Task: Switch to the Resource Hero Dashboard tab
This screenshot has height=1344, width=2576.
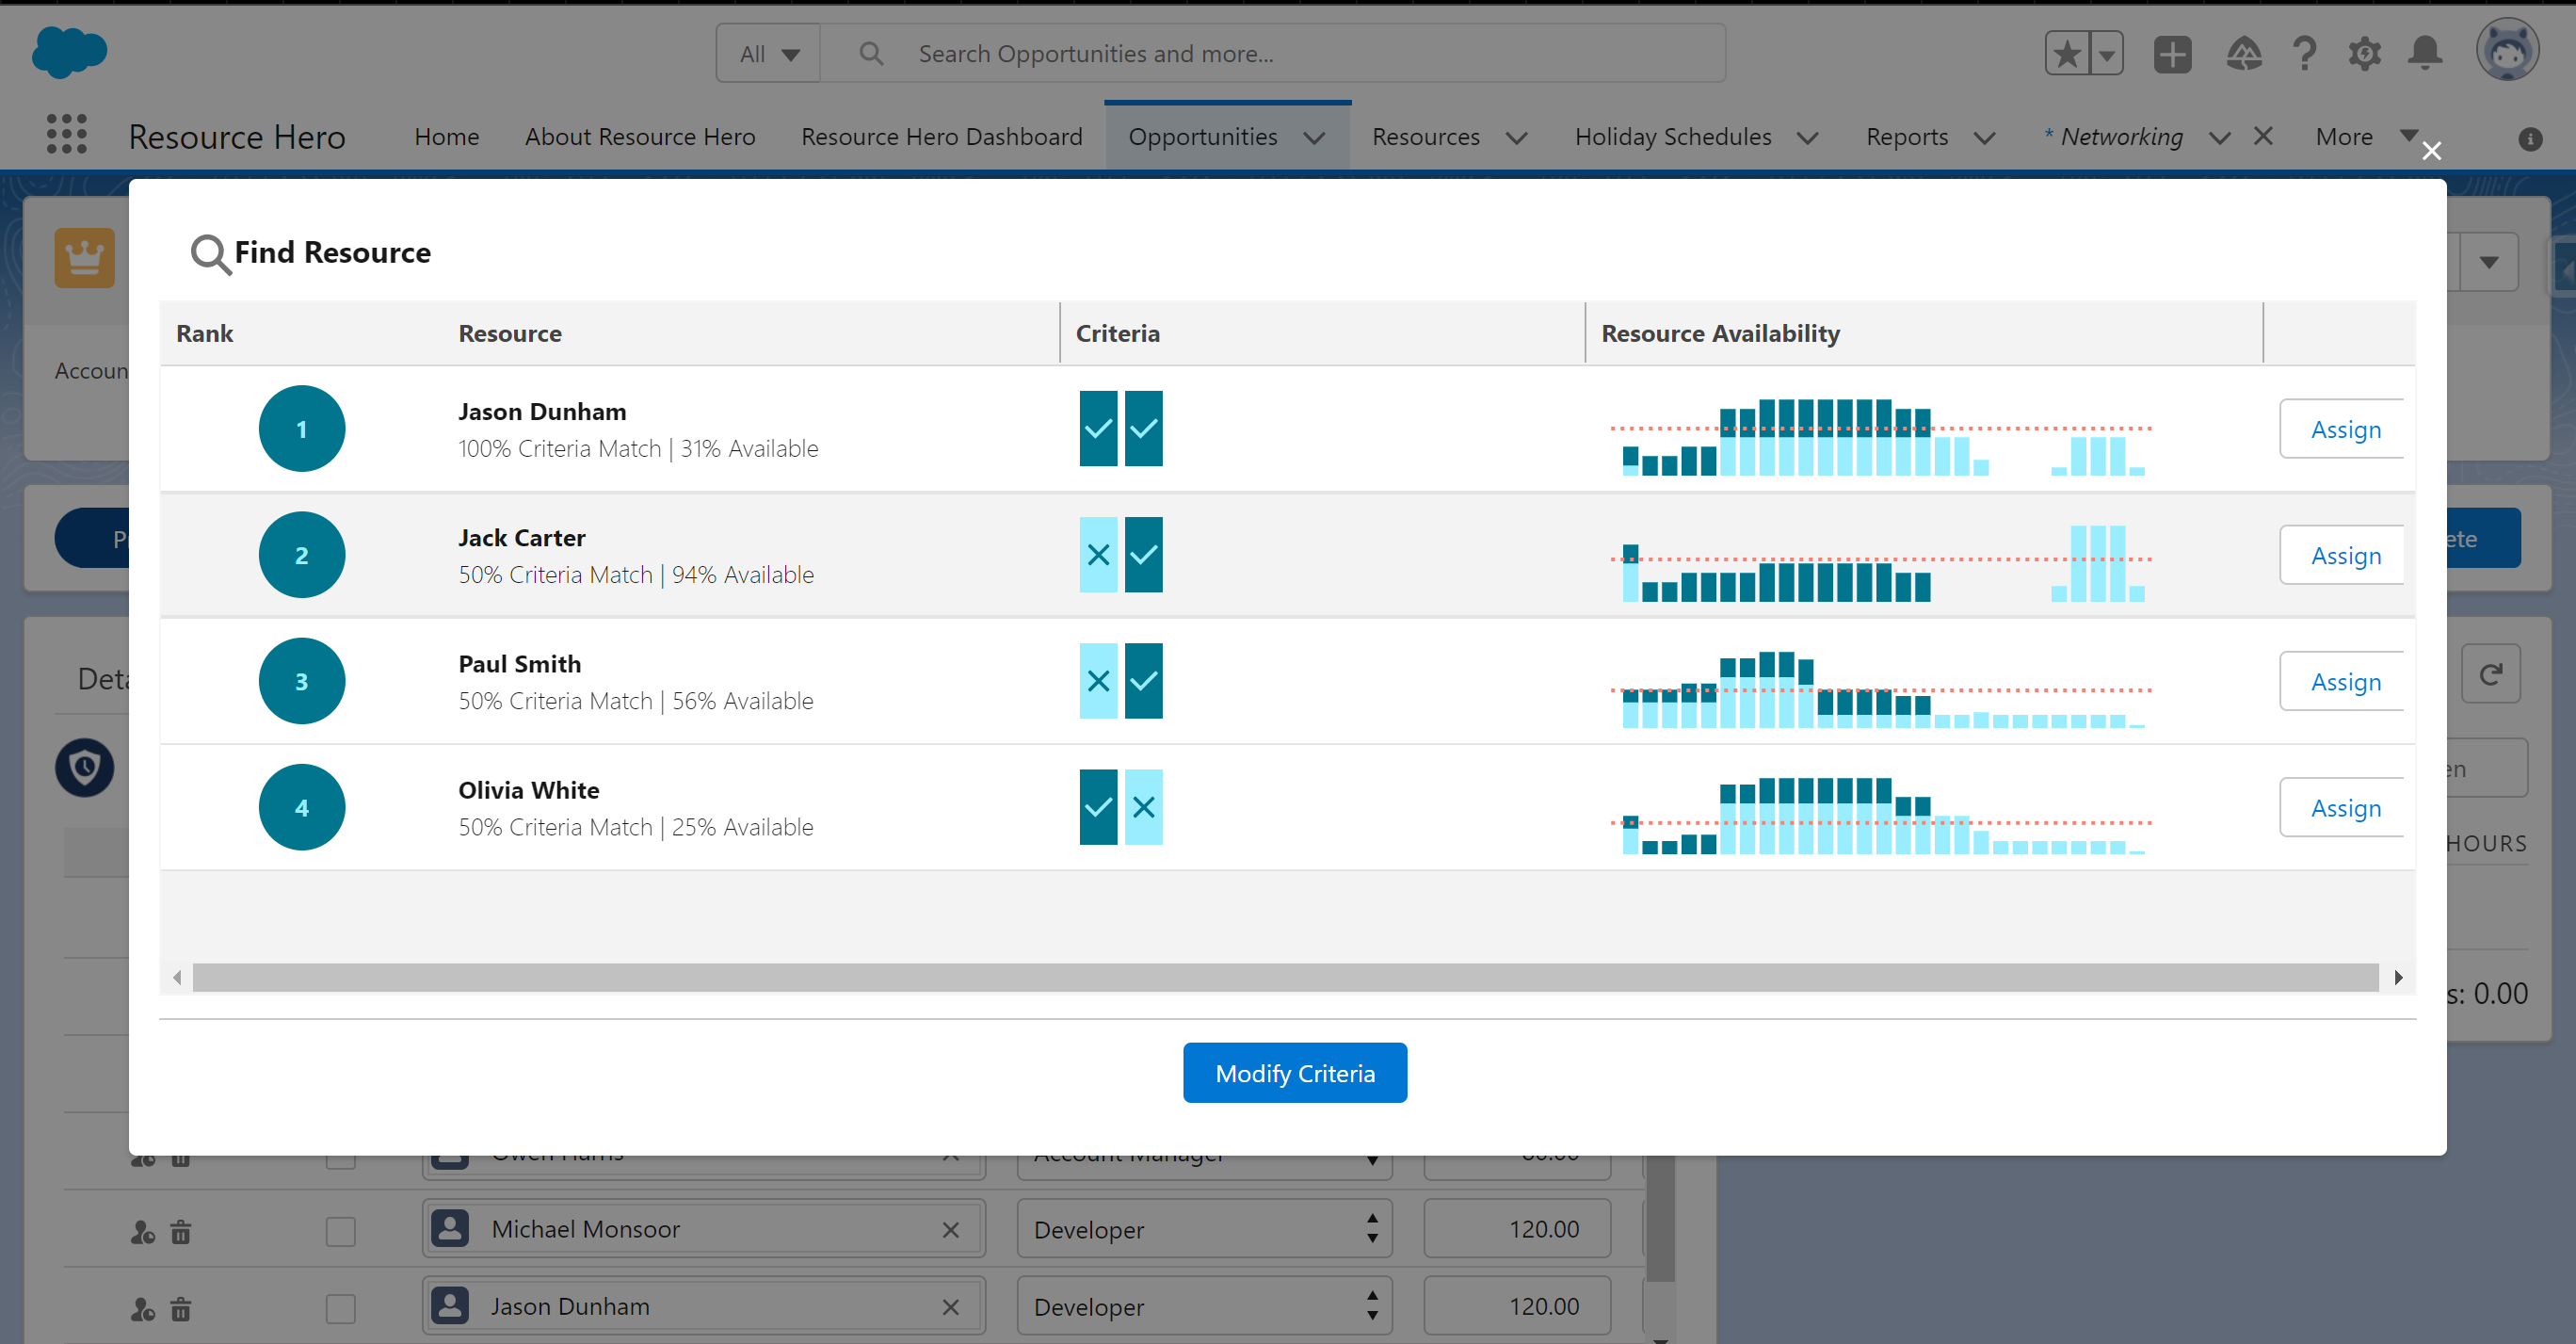Action: click(x=941, y=137)
